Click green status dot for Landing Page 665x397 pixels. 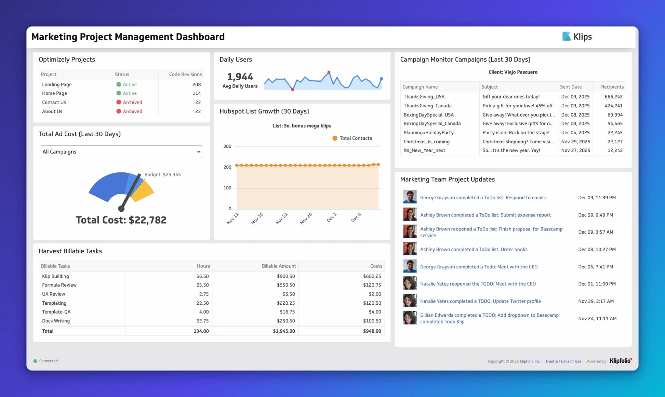tap(119, 85)
